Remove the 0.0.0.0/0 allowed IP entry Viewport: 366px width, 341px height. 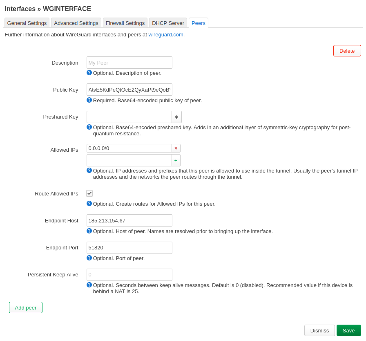point(176,148)
